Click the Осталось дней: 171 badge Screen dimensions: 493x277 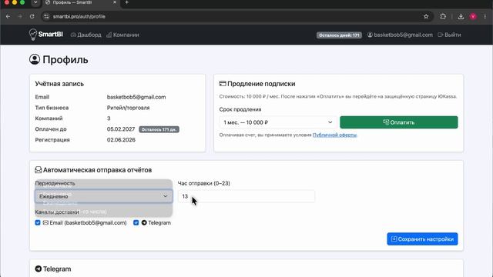[x=339, y=35]
